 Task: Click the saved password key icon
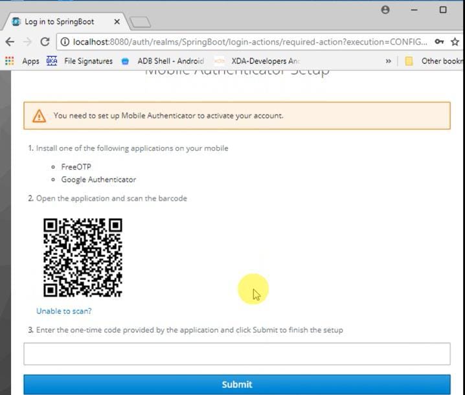(x=439, y=41)
